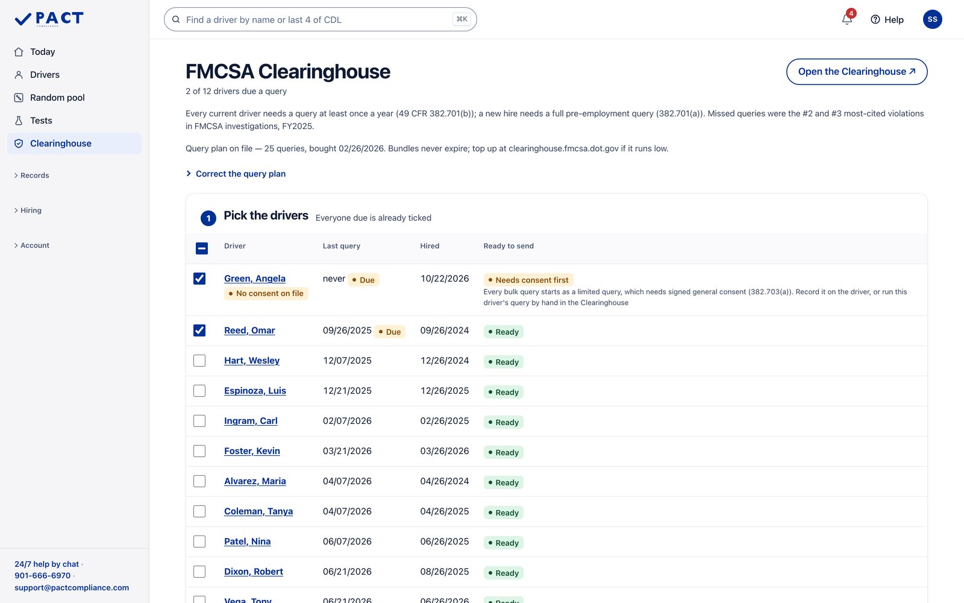Expand the Hiring section

point(28,210)
